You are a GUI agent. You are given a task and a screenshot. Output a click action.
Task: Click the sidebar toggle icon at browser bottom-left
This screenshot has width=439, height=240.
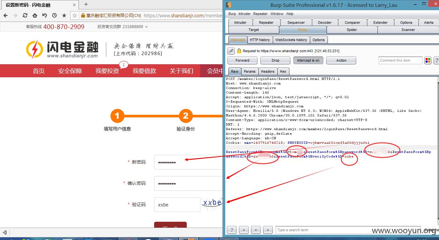pos(5,232)
